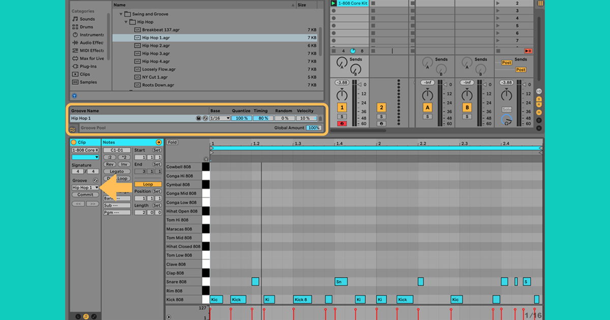Click the hot-swap groove icon beside the Groove label

tap(95, 181)
